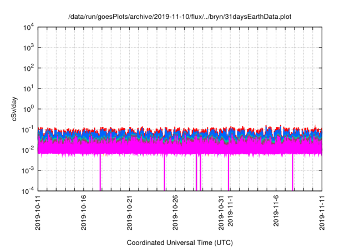Click the 10^2 y-axis tick label

[29, 68]
